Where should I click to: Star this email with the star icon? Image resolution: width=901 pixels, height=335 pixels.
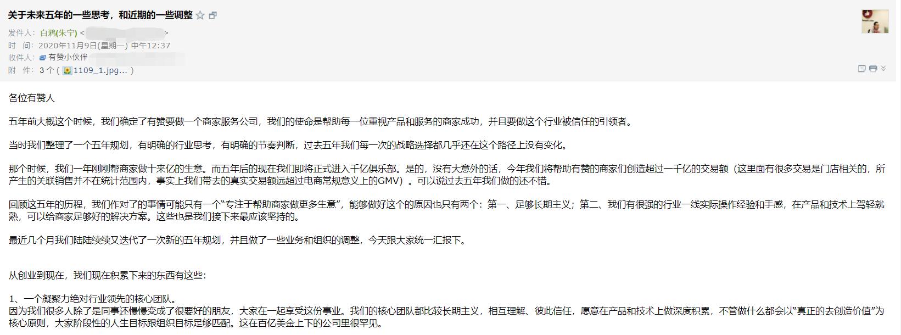[x=200, y=15]
